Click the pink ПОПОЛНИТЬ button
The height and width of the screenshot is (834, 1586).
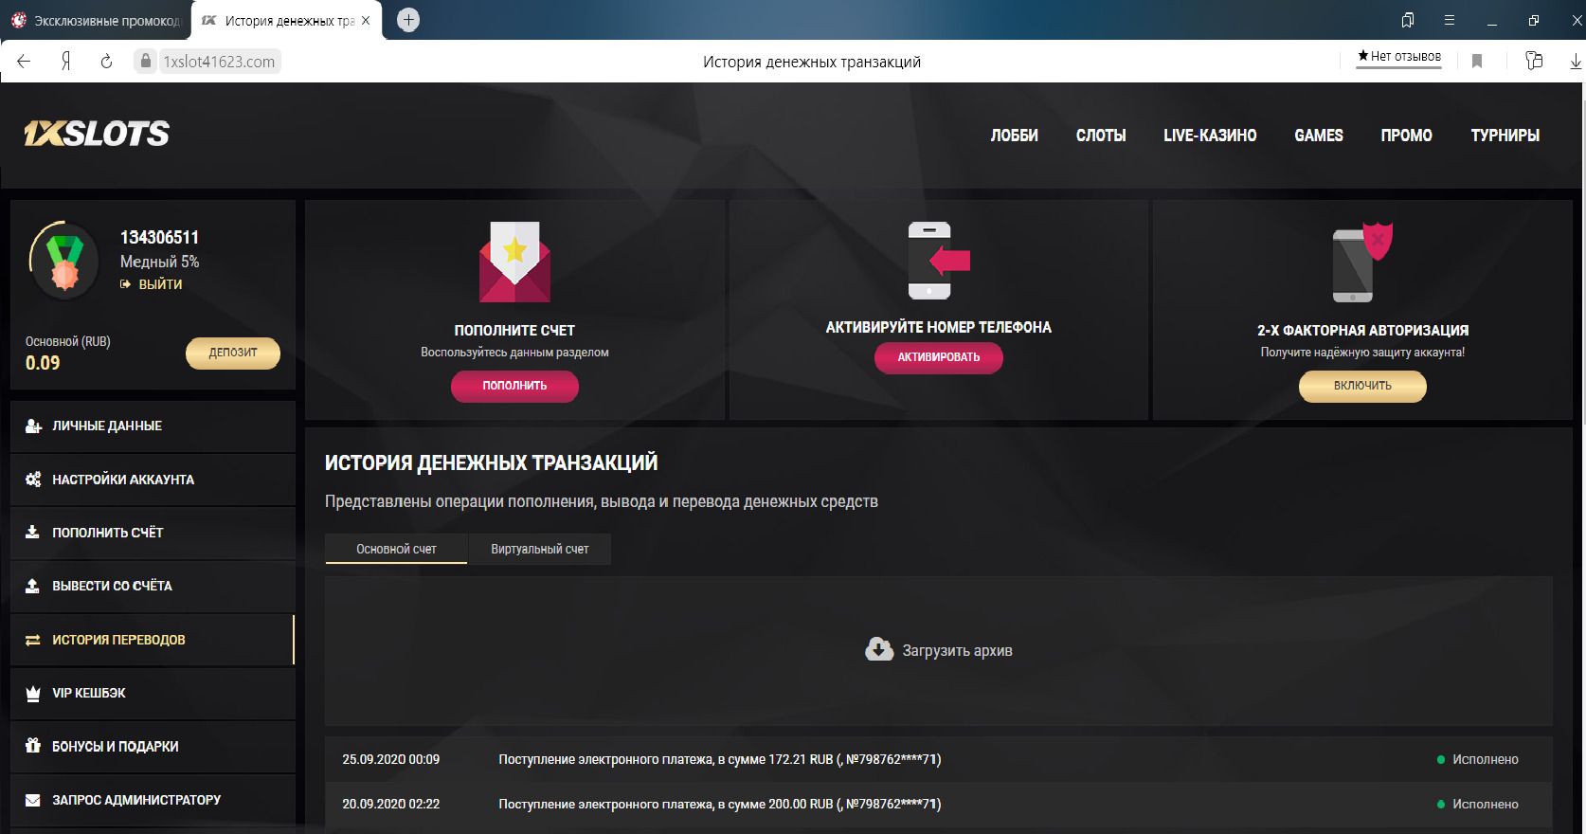pyautogui.click(x=514, y=386)
